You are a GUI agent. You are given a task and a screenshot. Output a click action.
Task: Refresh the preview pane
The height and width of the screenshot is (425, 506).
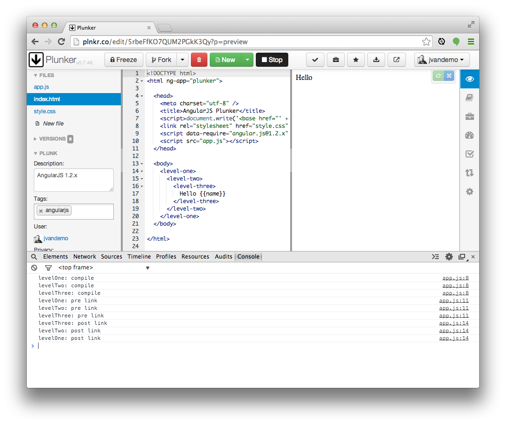click(438, 76)
